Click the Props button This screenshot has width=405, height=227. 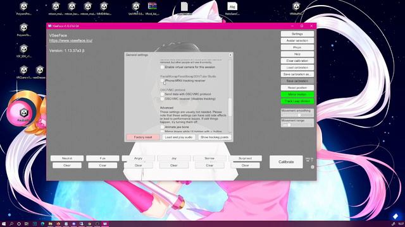tap(297, 47)
